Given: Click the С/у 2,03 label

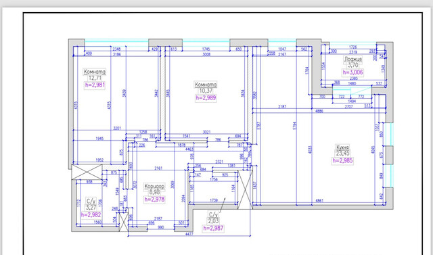Looking at the screenshot, I should [213, 218].
